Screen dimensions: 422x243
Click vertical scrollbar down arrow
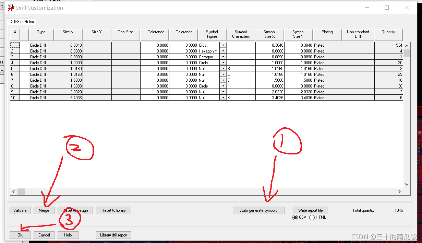407,184
